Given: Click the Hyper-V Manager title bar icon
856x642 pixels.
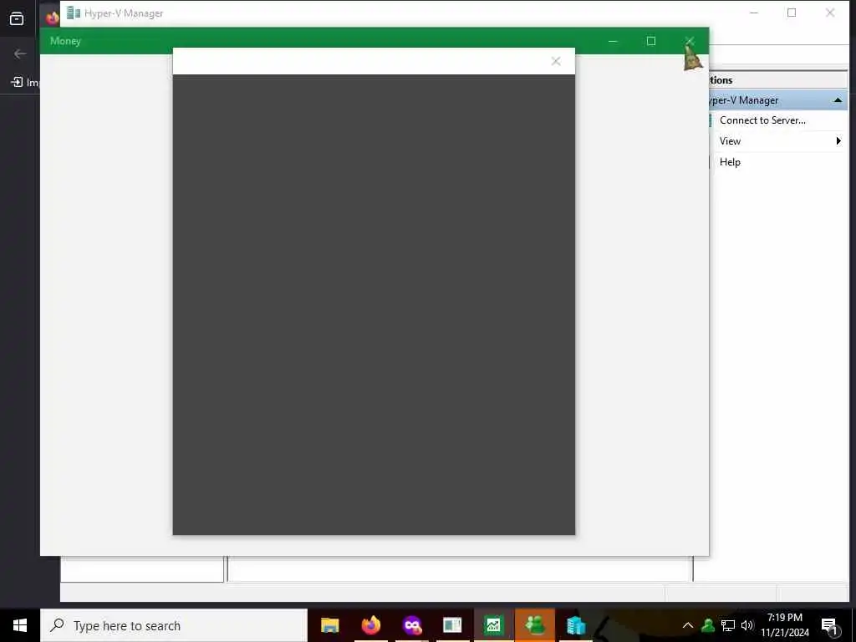Looking at the screenshot, I should pos(74,13).
